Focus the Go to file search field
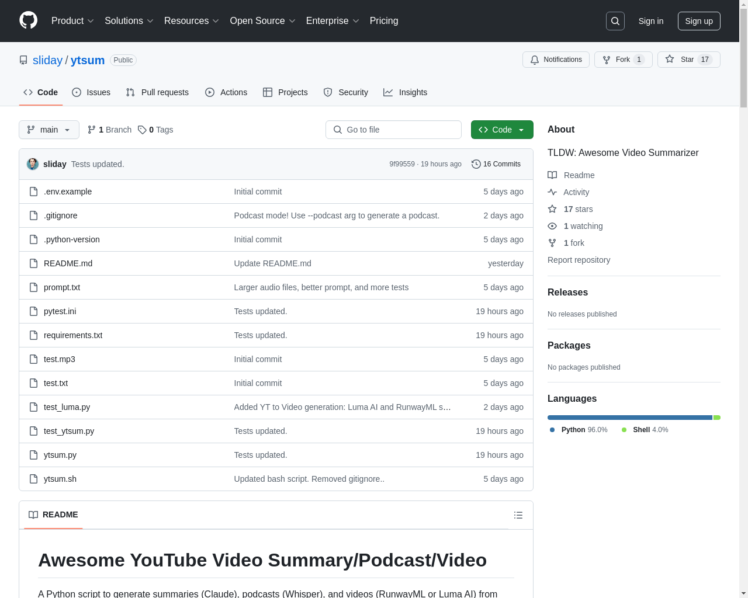 393,130
